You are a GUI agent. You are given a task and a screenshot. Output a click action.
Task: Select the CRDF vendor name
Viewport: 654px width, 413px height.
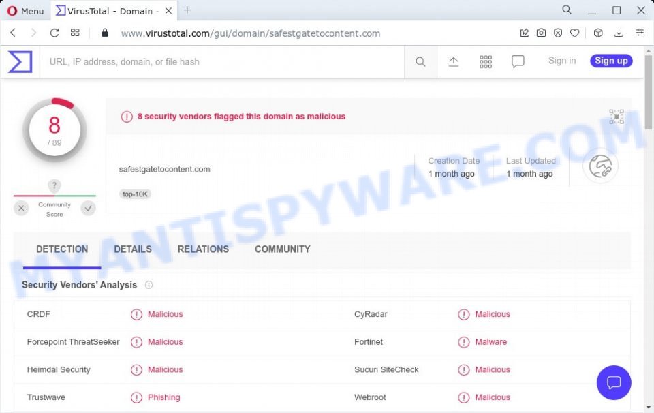(38, 314)
